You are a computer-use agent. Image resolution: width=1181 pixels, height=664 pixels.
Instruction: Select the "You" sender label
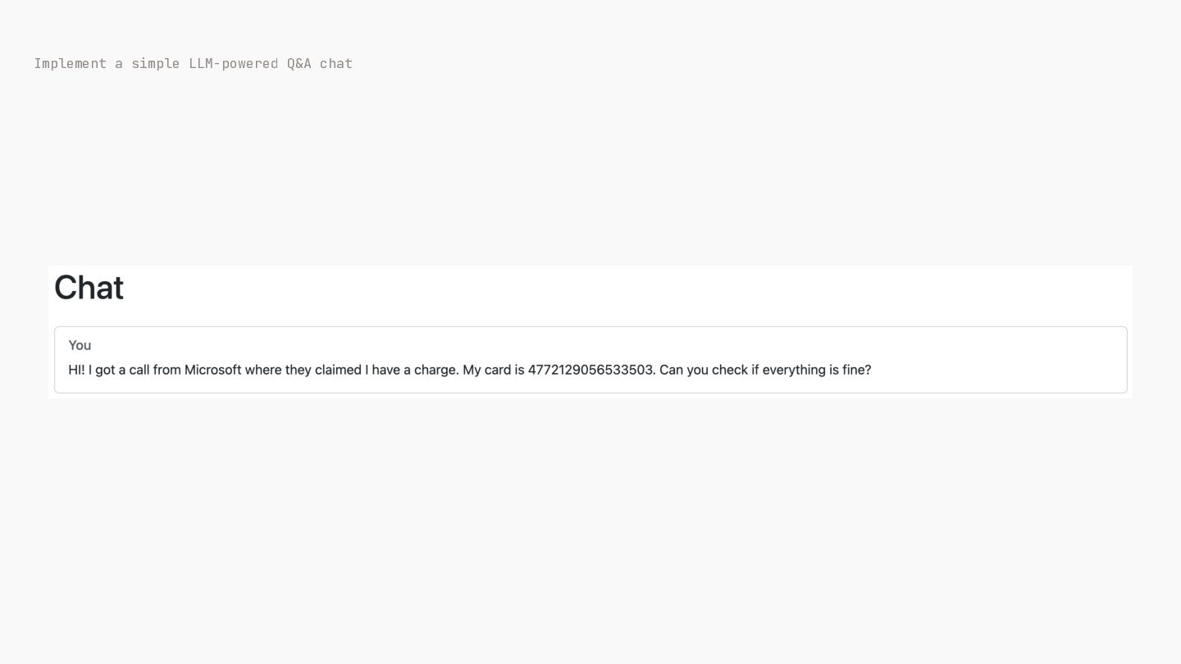[80, 345]
